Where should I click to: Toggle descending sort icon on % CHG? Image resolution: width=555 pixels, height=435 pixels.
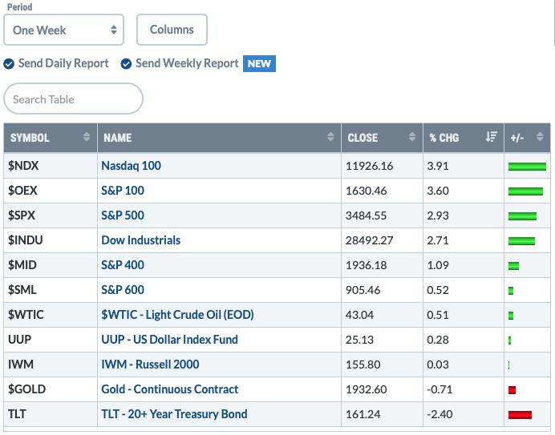(x=492, y=137)
